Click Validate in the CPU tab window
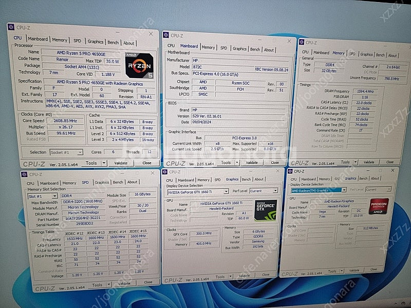The height and width of the screenshot is (308, 411). [121, 163]
